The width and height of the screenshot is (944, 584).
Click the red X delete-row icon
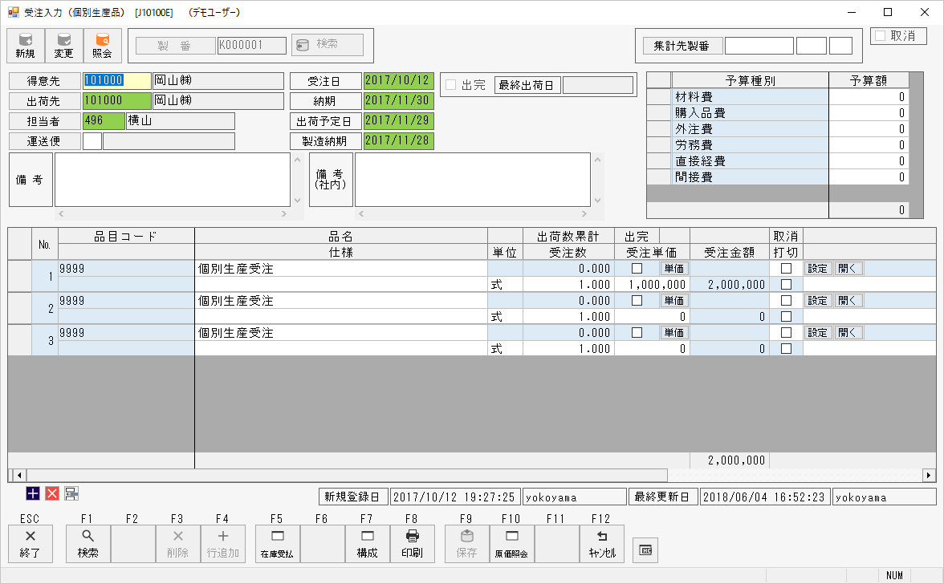[x=52, y=494]
